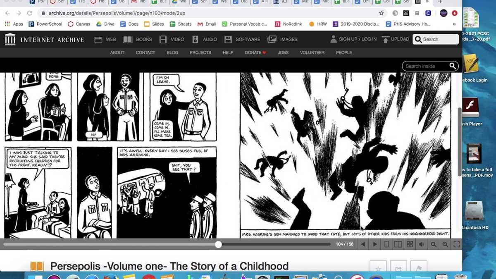The height and width of the screenshot is (279, 496).
Task: Click the browser forward arrow
Action: click(18, 13)
